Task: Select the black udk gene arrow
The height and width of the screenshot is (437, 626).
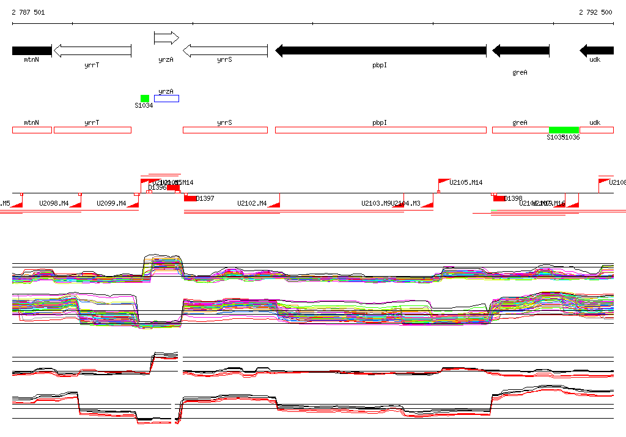Action: 597,51
